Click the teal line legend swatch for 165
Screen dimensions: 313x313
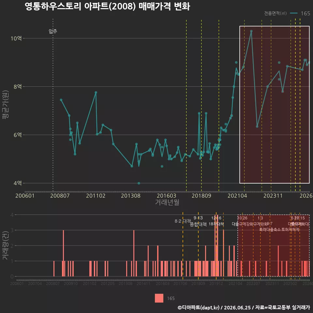click(294, 13)
